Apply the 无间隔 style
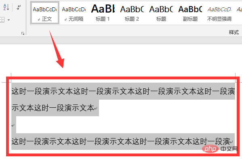242x162 pixels. coord(74,13)
